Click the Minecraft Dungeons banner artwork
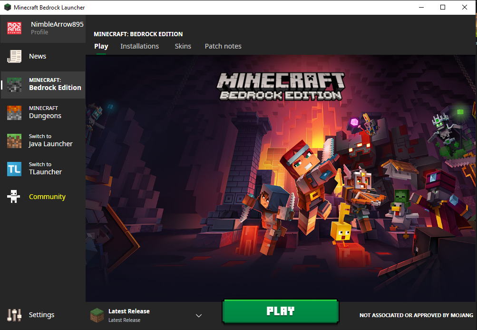Screen dimensions: 477x330 click(281, 176)
